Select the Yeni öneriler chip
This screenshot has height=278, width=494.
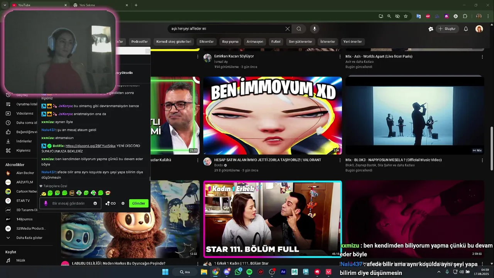(x=353, y=42)
